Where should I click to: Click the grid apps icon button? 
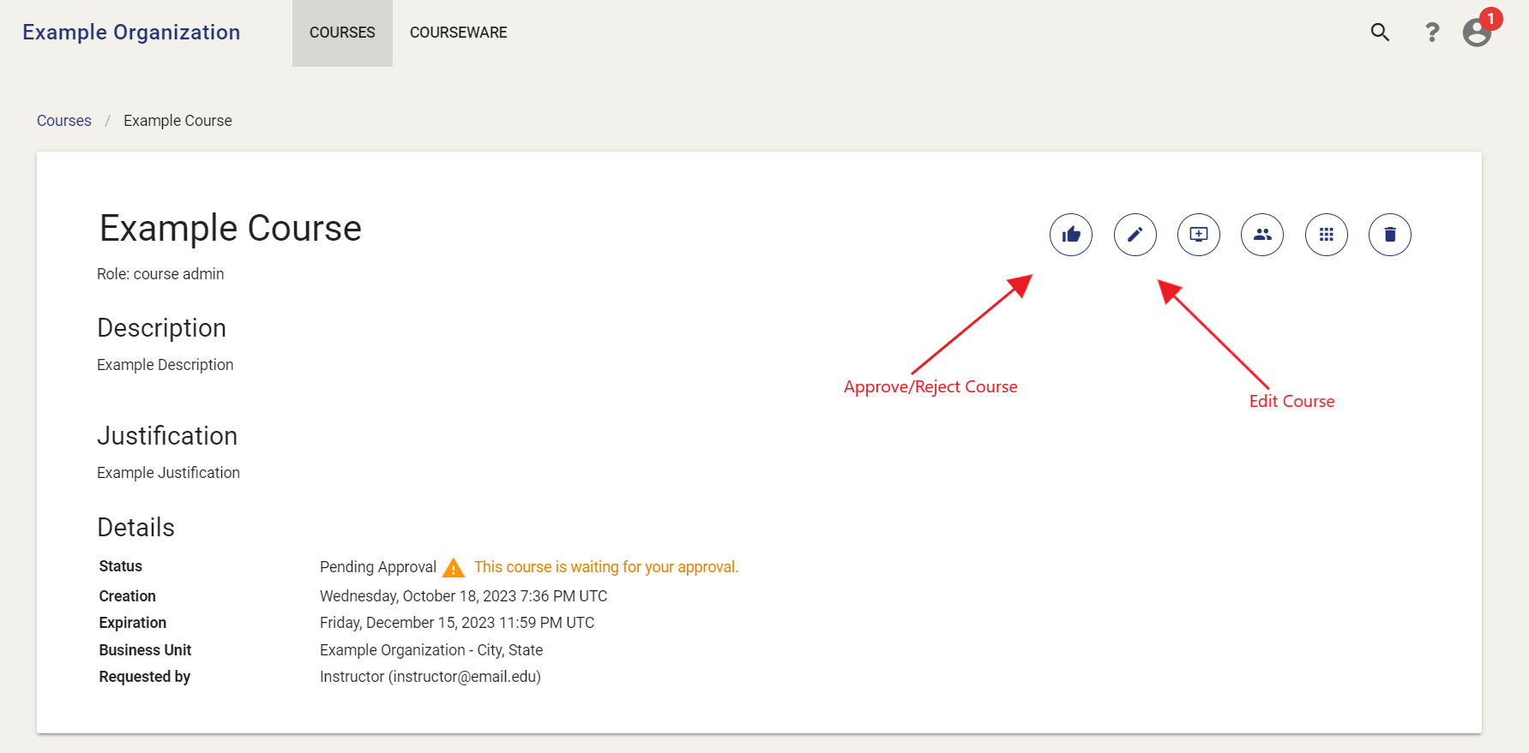[x=1327, y=235]
